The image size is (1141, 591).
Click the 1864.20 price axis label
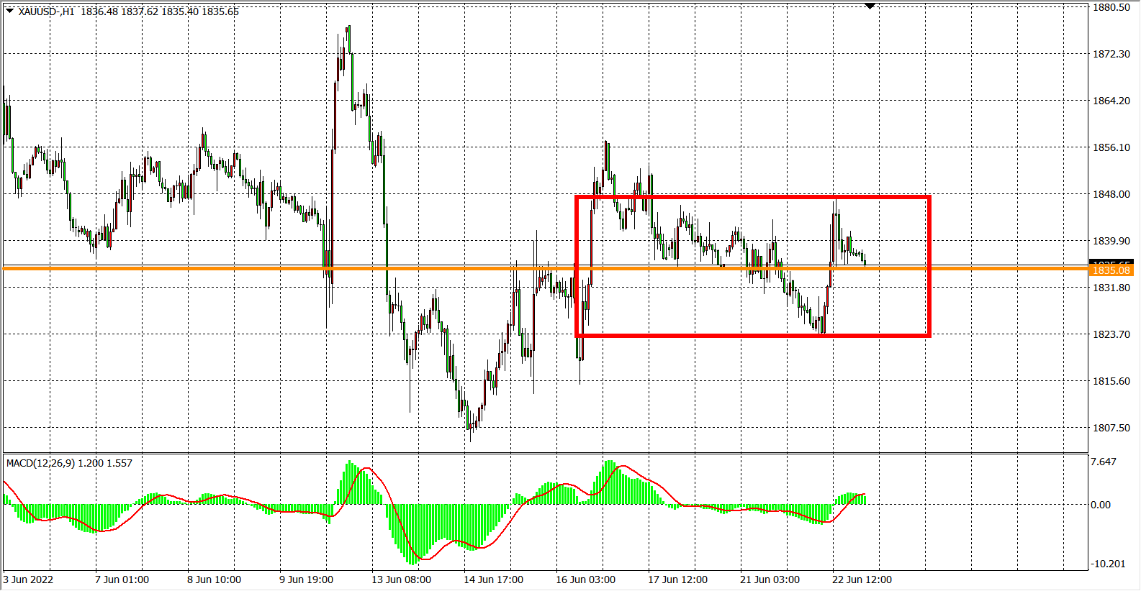[1111, 101]
